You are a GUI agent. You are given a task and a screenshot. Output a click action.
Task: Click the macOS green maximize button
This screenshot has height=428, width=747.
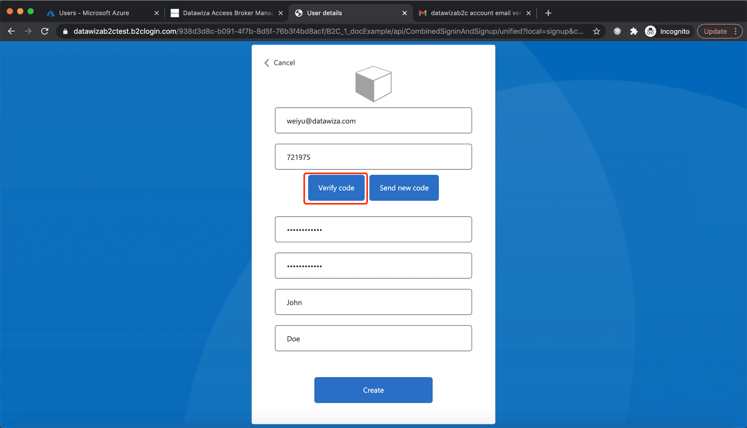[31, 11]
